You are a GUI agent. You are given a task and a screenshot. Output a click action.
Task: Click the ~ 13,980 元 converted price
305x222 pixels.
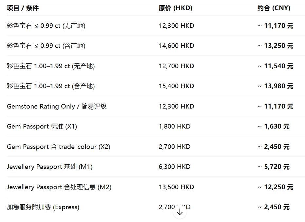[275, 86]
